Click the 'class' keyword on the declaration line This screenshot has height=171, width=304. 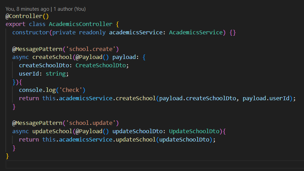[x=37, y=24]
